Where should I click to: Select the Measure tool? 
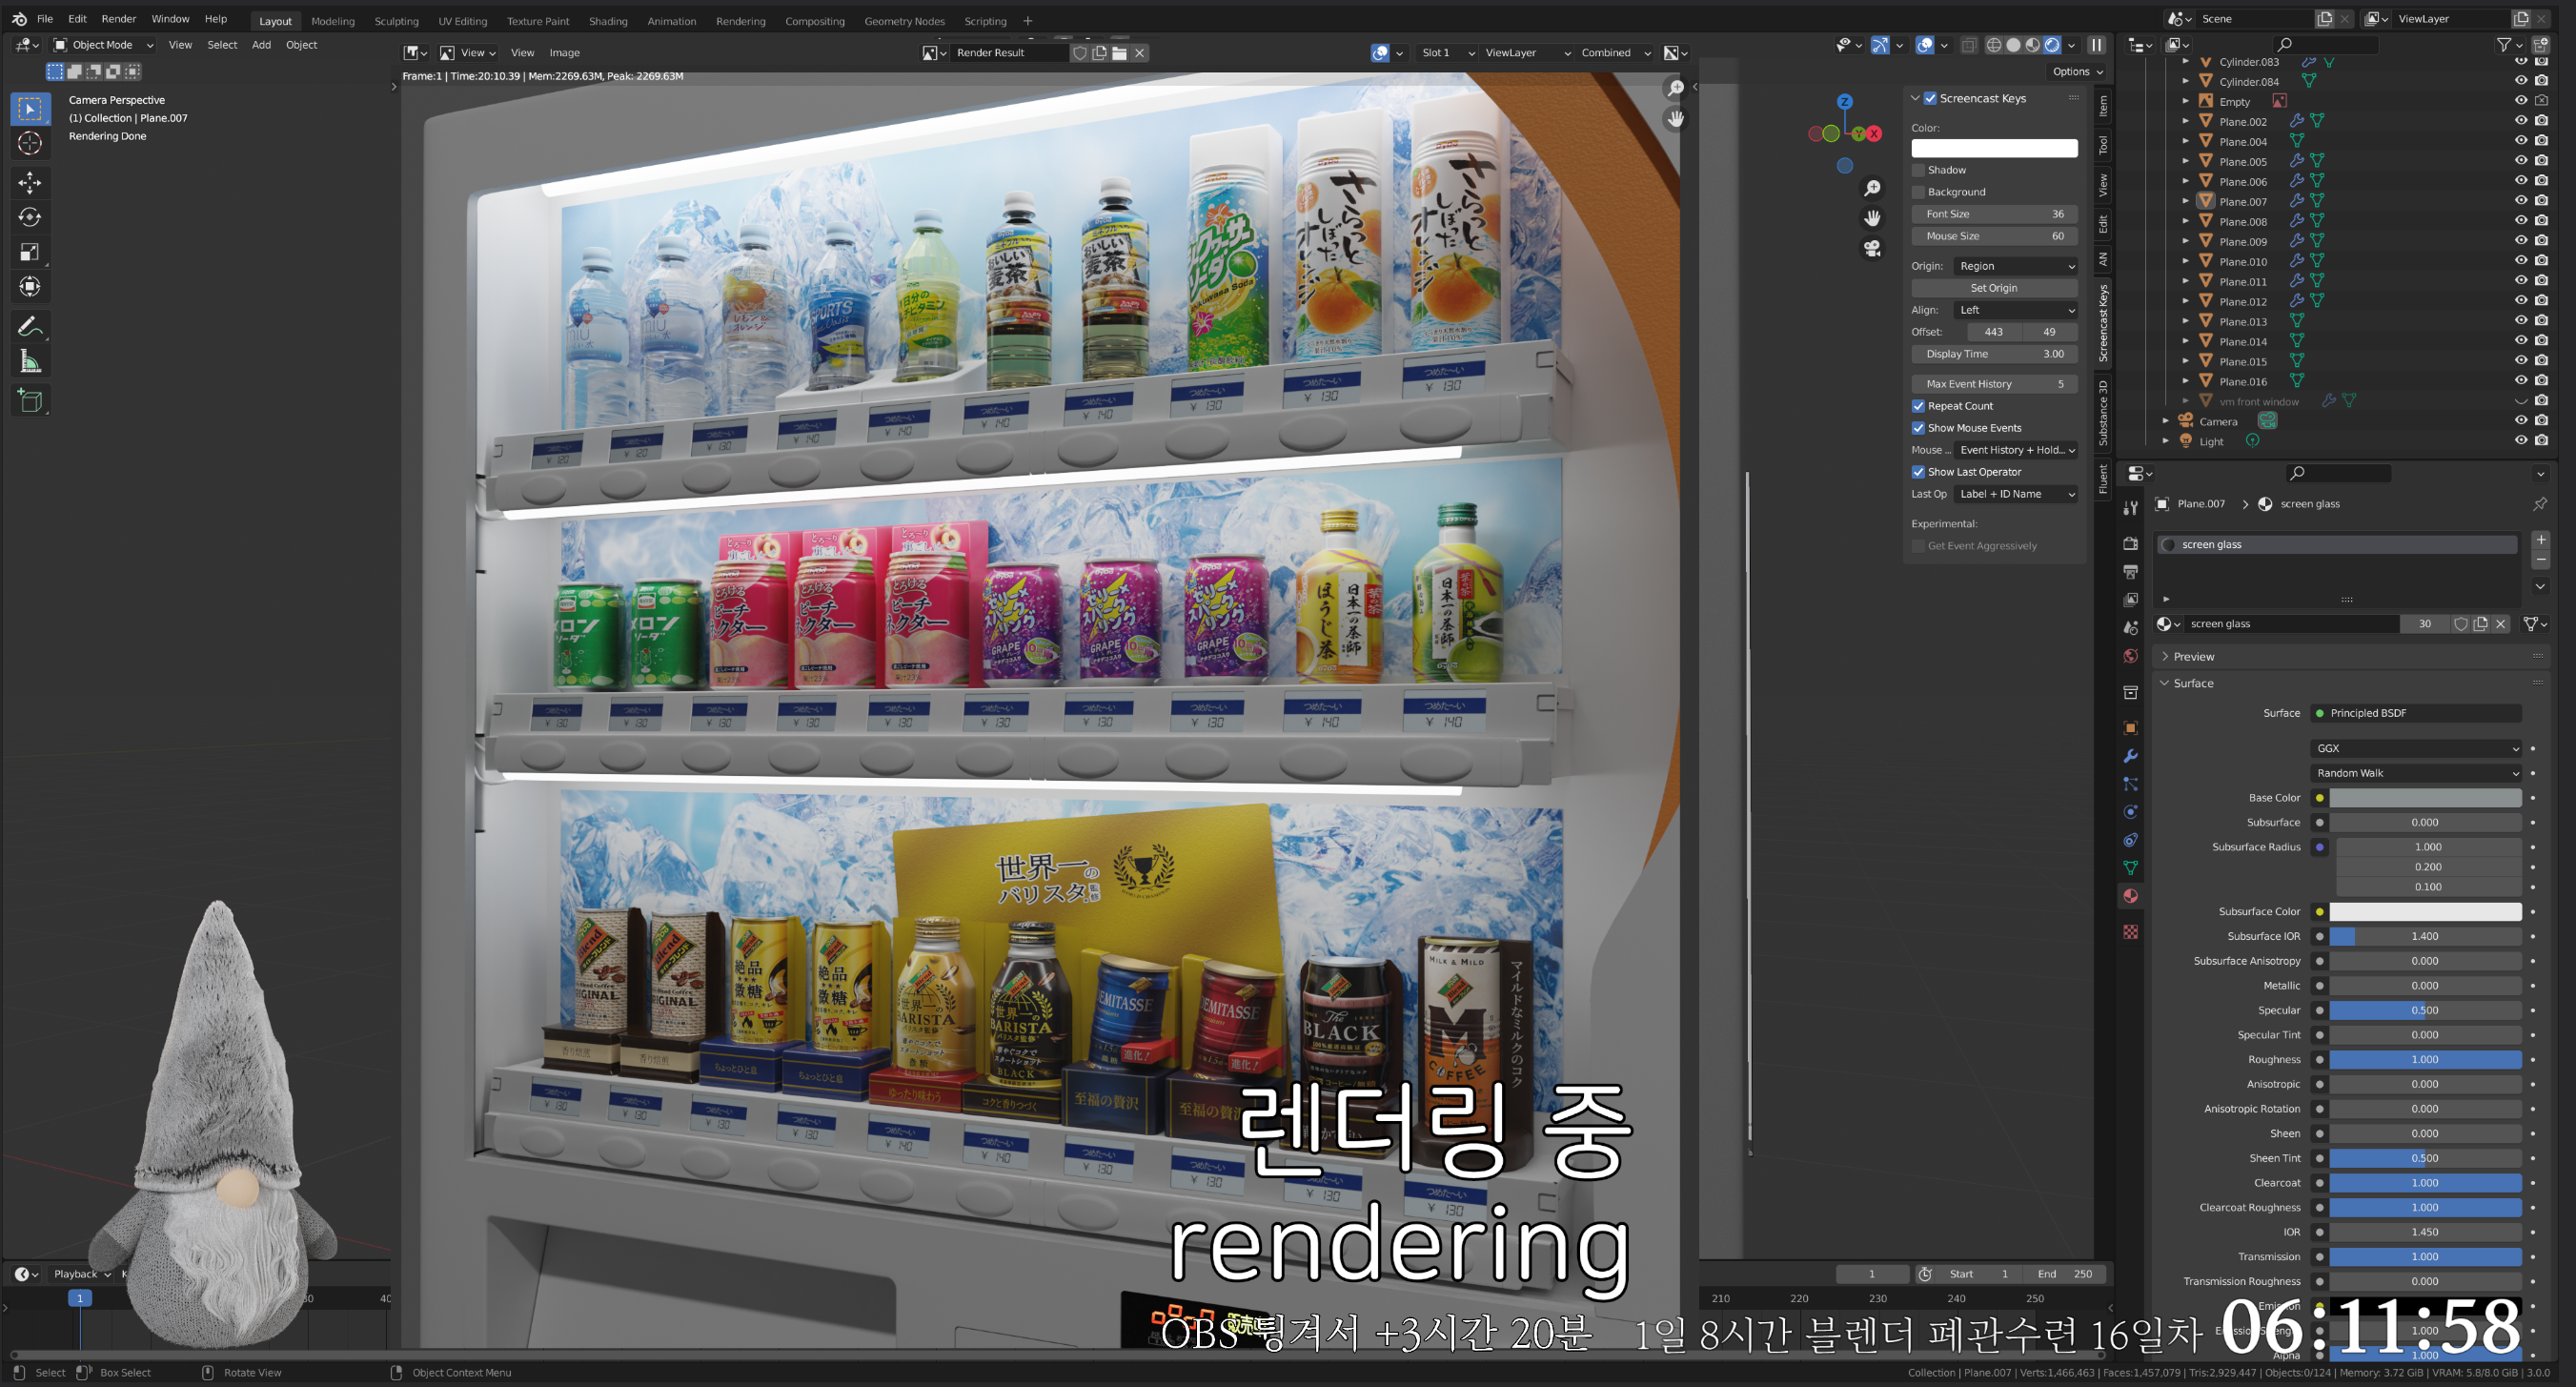coord(29,361)
